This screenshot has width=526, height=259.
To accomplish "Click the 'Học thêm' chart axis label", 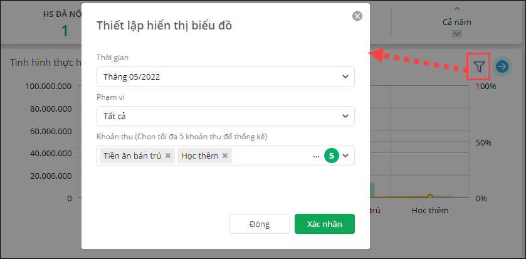I will pos(430,211).
